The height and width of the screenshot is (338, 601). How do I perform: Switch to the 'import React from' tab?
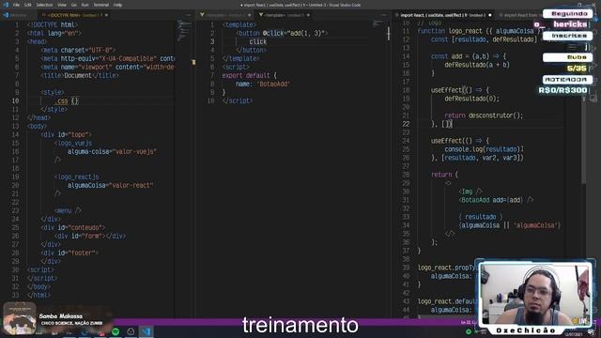coord(519,15)
